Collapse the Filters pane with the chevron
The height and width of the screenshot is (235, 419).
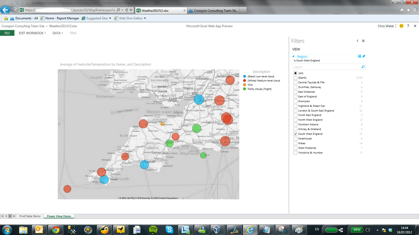point(357,41)
